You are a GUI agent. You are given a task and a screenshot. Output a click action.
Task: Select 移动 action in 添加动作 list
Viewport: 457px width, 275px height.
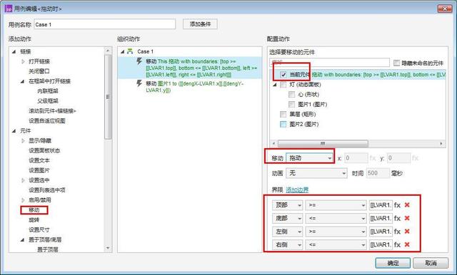tap(34, 210)
